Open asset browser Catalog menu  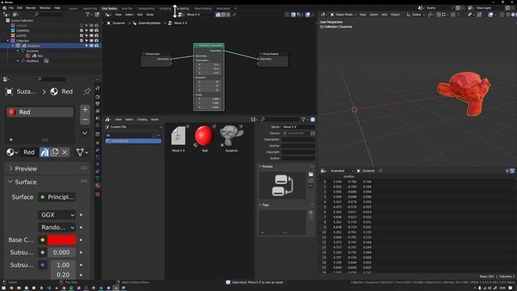142,120
